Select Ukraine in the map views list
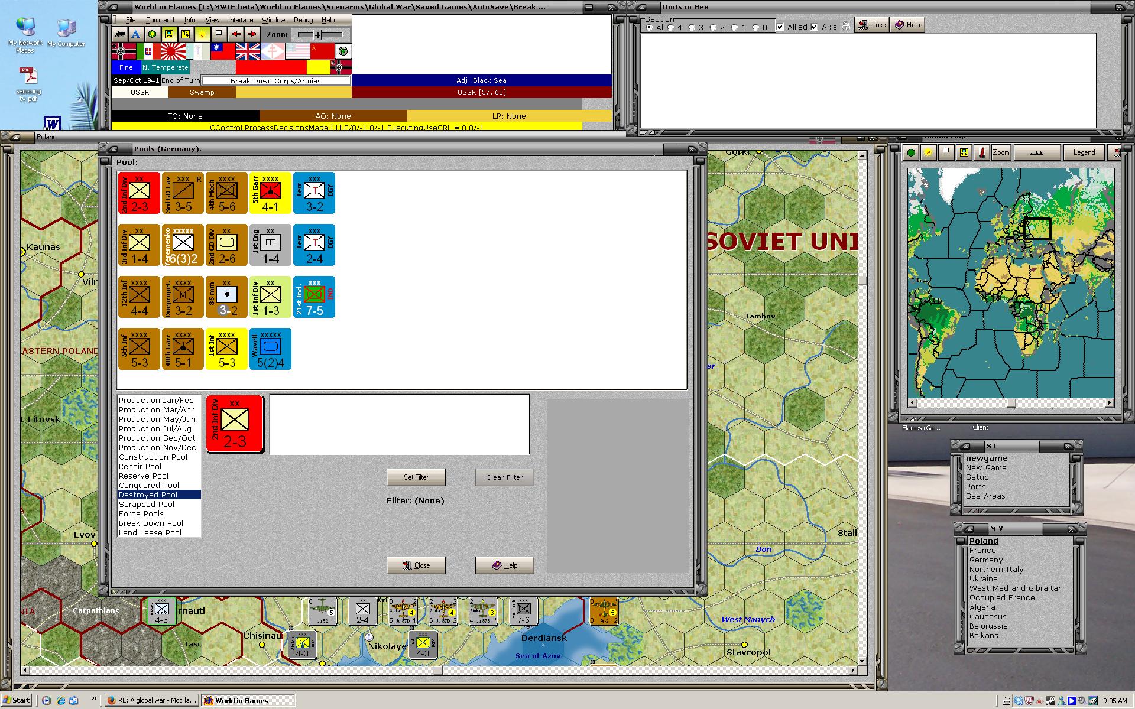 pyautogui.click(x=984, y=578)
